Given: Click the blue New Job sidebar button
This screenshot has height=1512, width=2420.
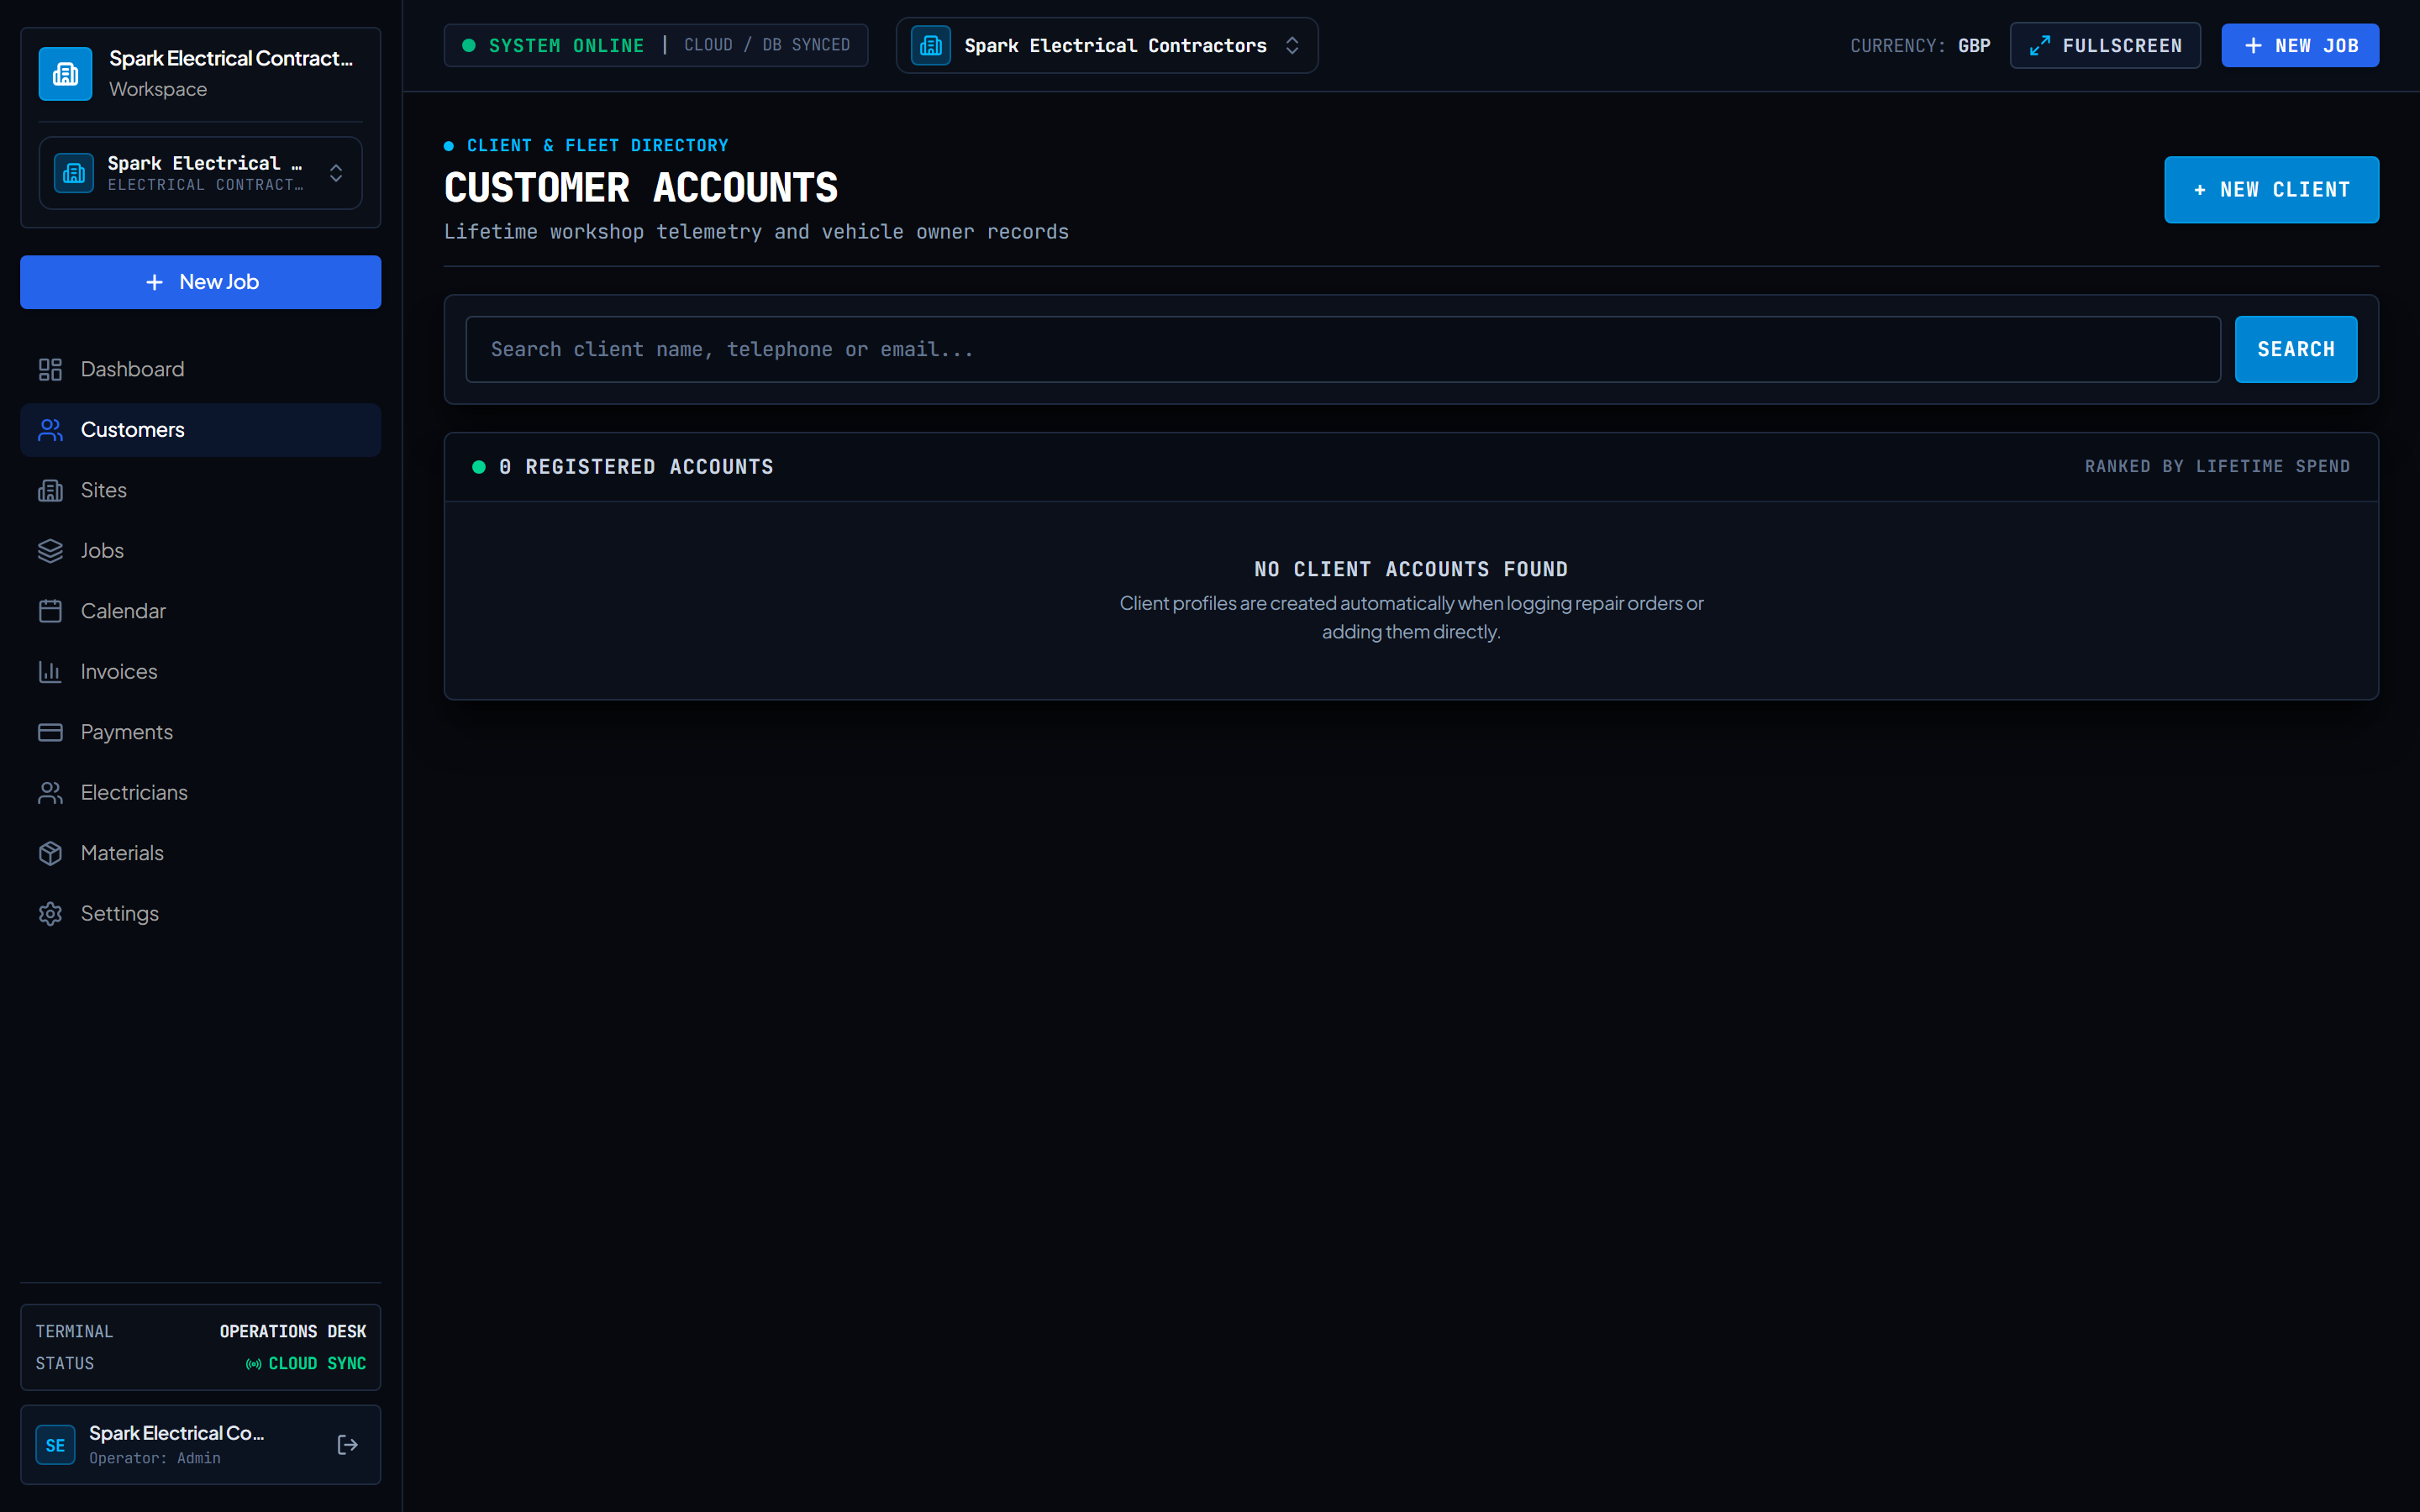Looking at the screenshot, I should tap(200, 282).
